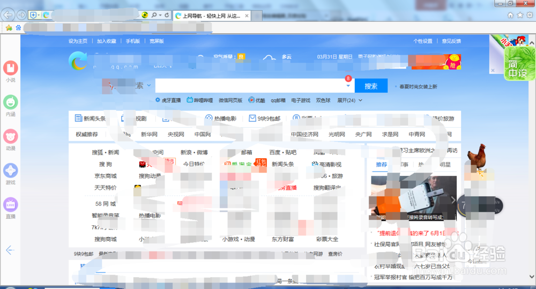Go forward with the browser forward arrow
This screenshot has width=536, height=289.
point(21,14)
